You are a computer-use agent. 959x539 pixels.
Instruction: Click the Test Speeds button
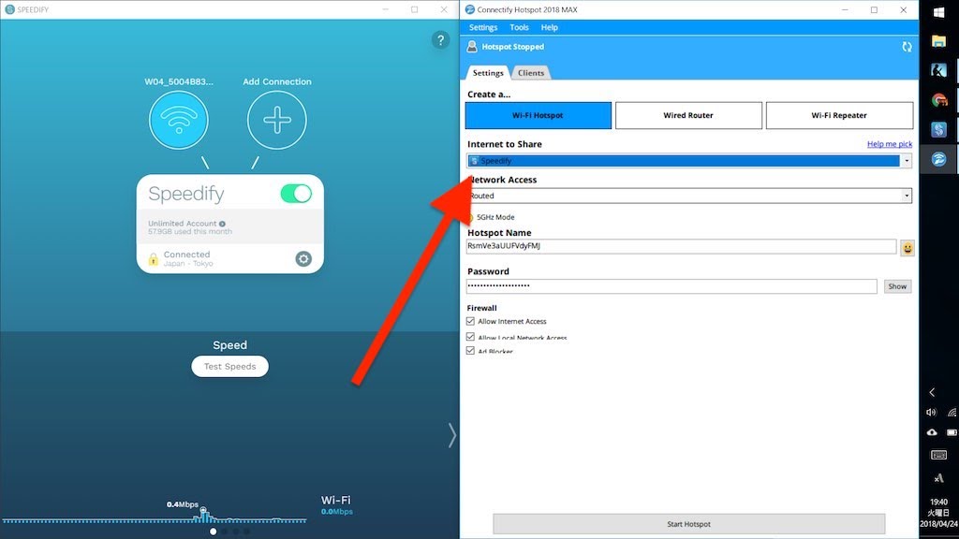(x=230, y=367)
